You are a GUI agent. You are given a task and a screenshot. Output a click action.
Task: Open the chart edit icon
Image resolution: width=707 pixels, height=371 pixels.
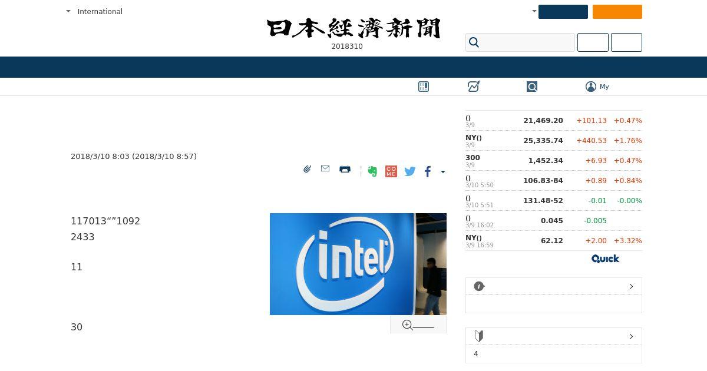tap(474, 87)
